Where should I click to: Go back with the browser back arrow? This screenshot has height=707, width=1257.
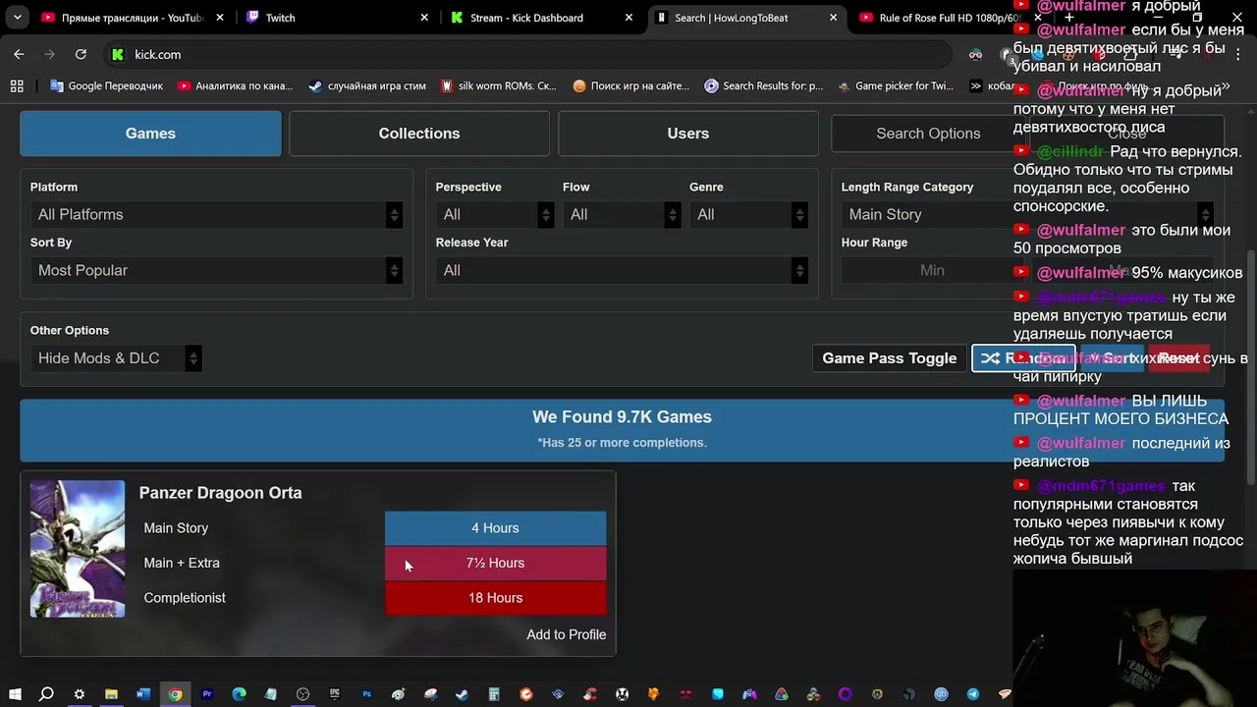(19, 54)
